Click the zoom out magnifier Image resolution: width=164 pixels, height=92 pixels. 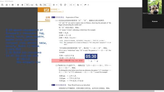click(x=36, y=5)
